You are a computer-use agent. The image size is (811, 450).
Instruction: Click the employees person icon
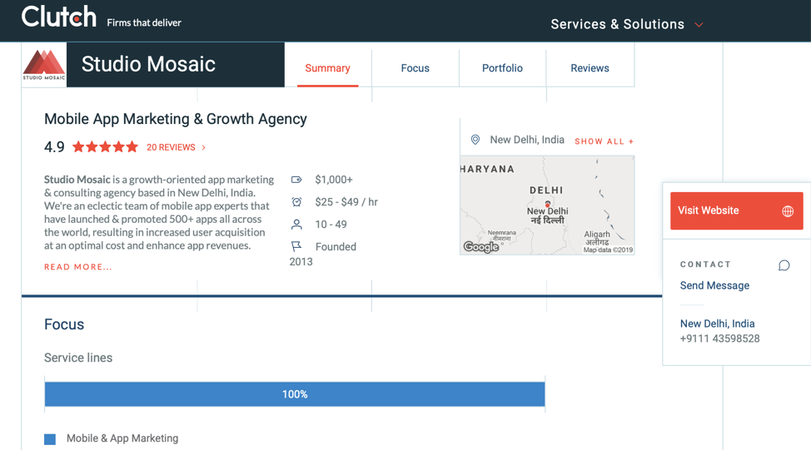click(296, 225)
